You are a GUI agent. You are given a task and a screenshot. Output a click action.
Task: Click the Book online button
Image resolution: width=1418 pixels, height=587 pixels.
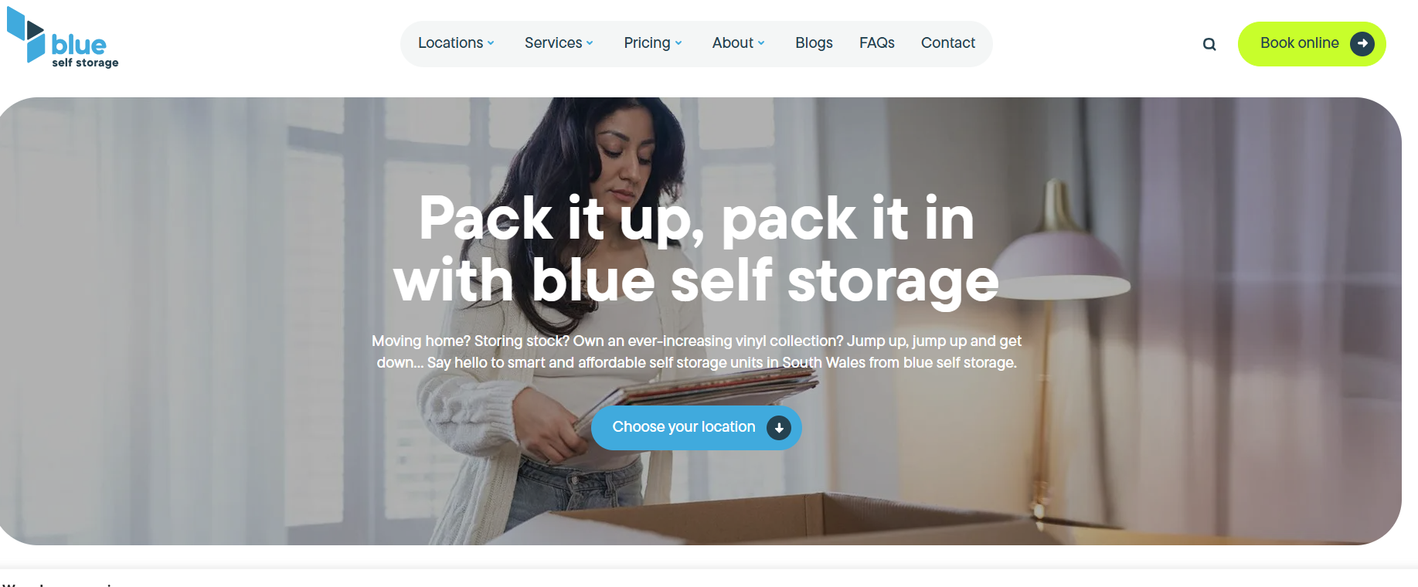1311,44
